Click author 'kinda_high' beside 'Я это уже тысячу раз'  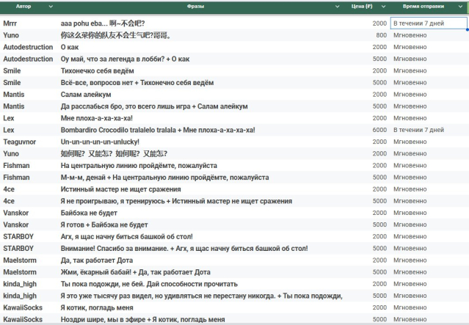pos(20,296)
